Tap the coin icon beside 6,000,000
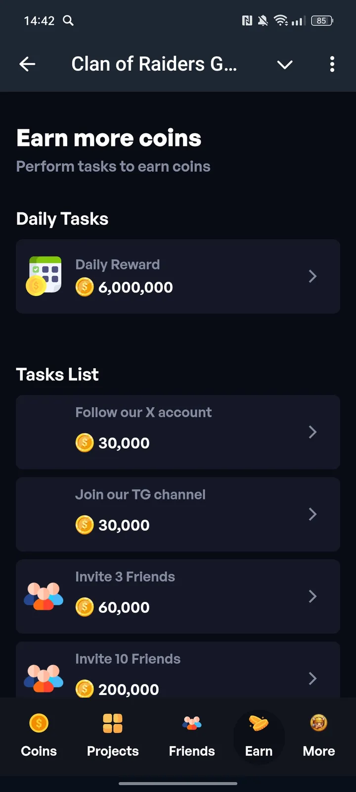356x792 pixels. 85,287
